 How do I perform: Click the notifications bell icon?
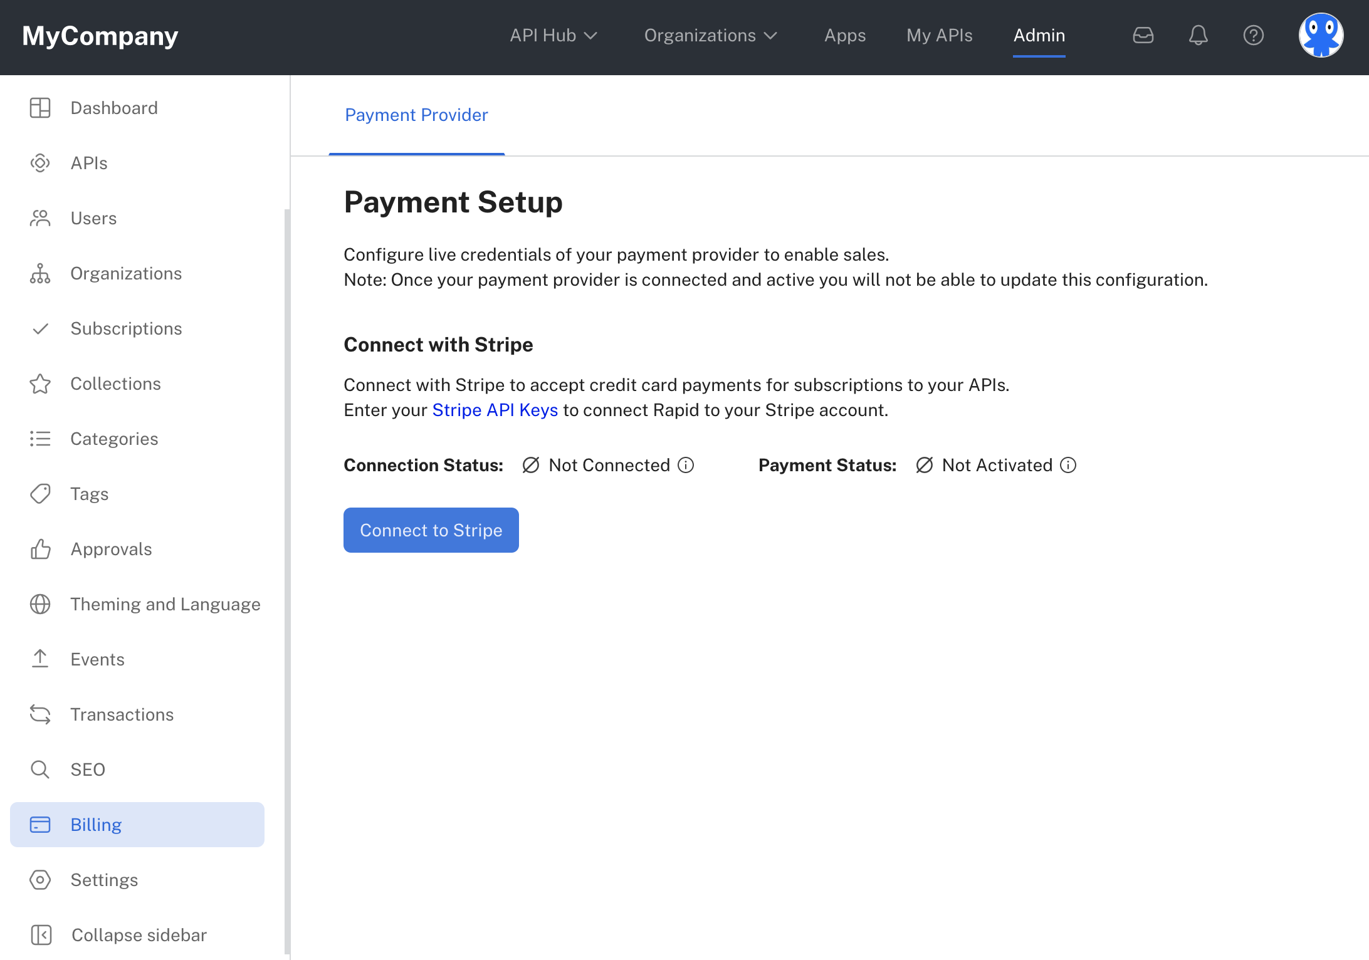point(1198,35)
